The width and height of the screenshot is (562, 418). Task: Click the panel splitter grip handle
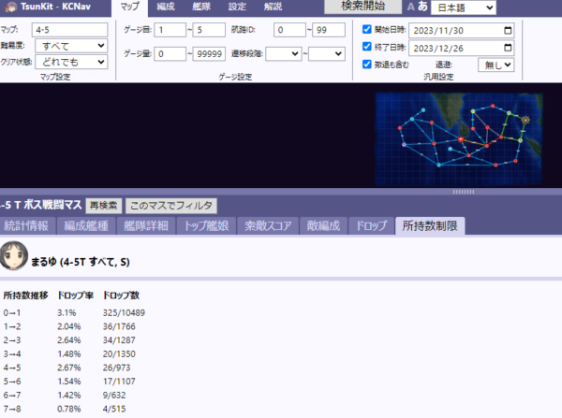point(464,191)
